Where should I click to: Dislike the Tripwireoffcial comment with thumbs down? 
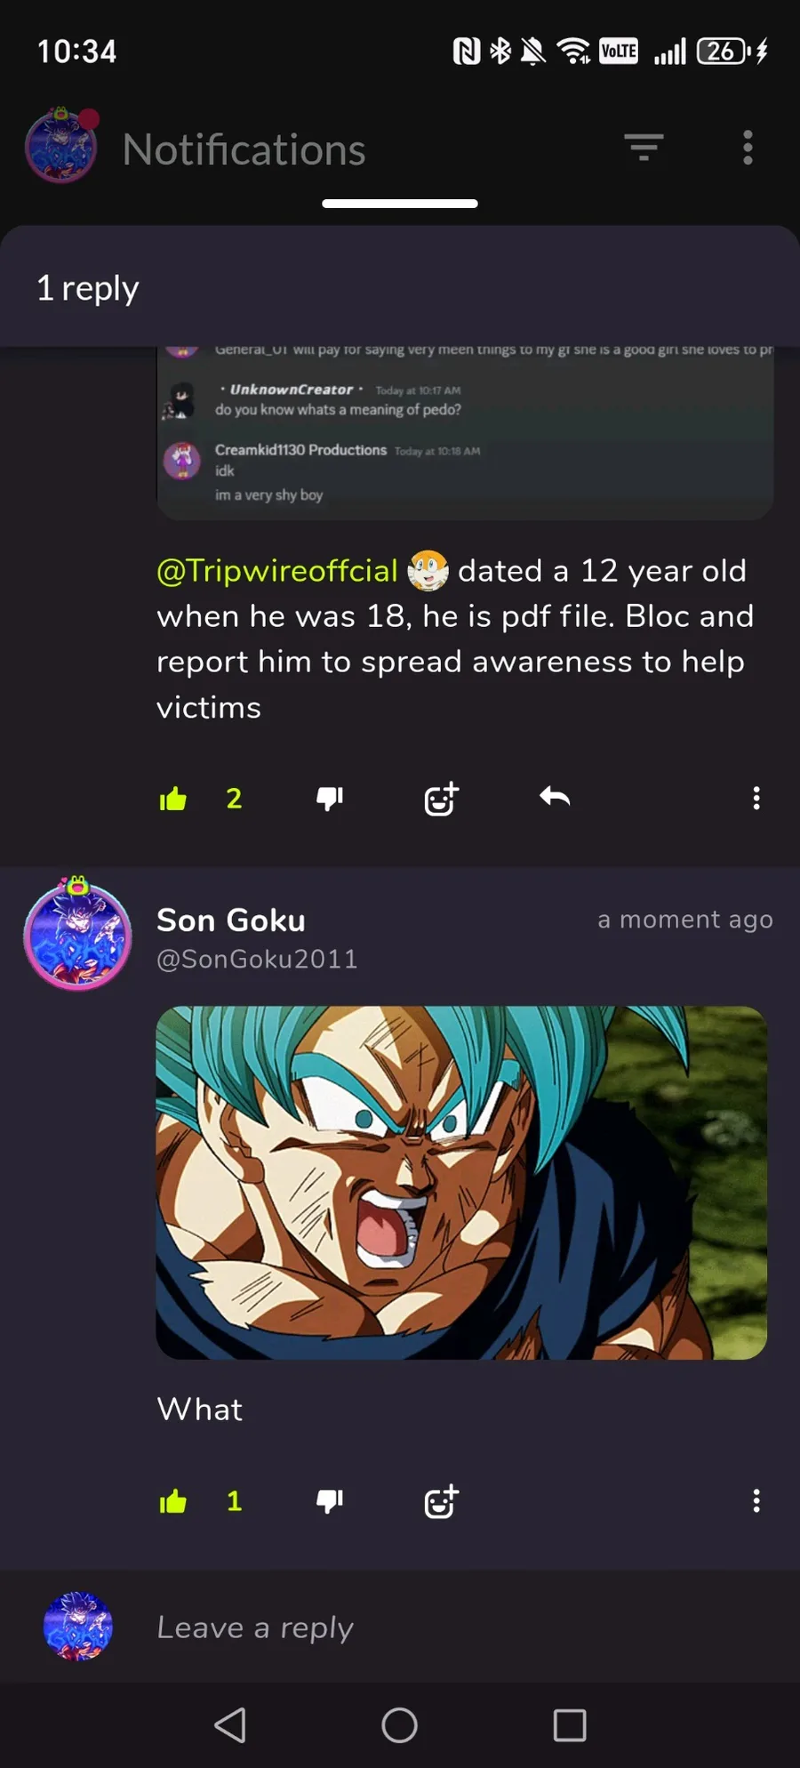pos(330,799)
